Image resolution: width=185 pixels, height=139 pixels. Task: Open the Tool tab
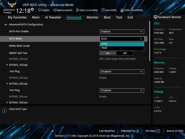tap(119, 18)
